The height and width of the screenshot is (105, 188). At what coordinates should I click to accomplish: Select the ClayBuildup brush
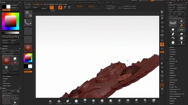click(x=111, y=101)
